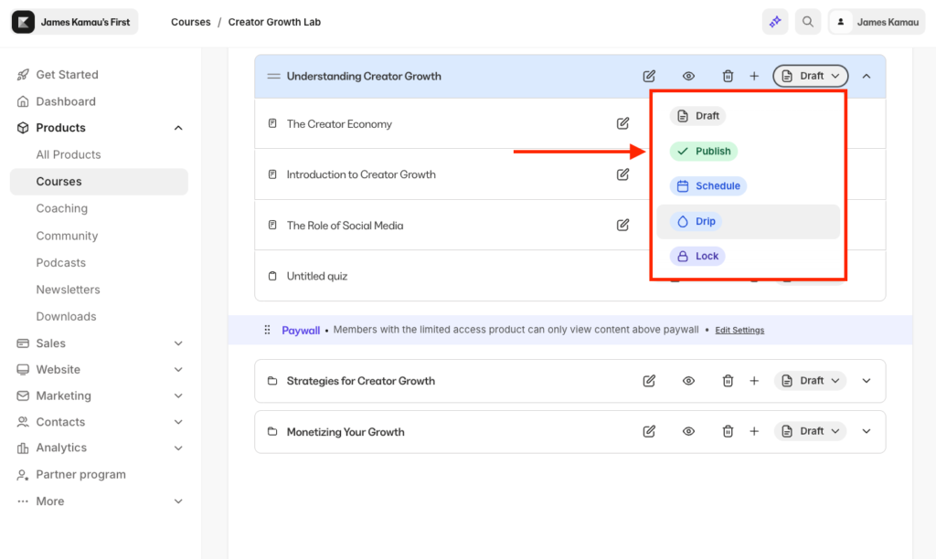The width and height of the screenshot is (936, 559).
Task: Click the AI sparkle icon in header
Action: [x=775, y=22]
